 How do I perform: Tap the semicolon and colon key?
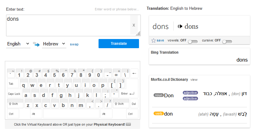(x=106, y=94)
